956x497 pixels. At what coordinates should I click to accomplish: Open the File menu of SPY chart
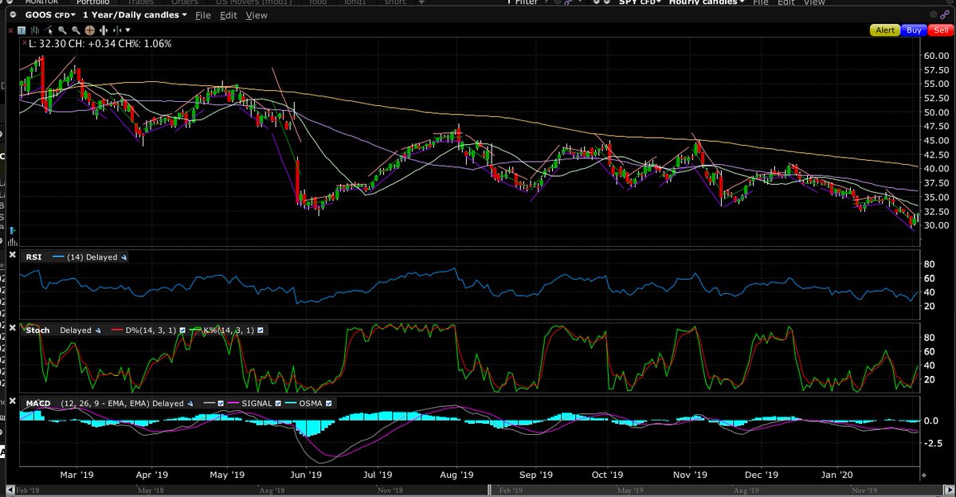click(x=761, y=2)
